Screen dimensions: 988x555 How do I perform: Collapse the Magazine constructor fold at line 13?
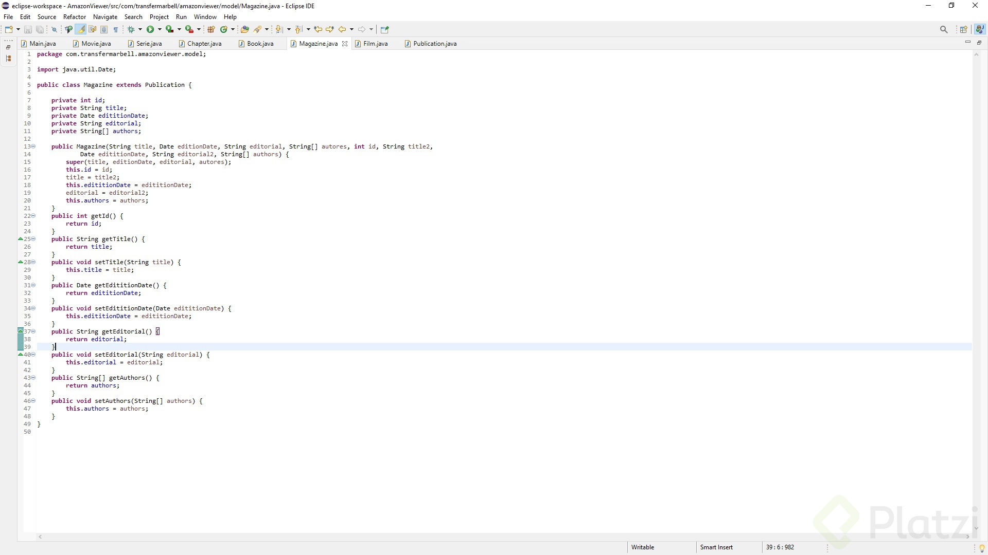[33, 146]
